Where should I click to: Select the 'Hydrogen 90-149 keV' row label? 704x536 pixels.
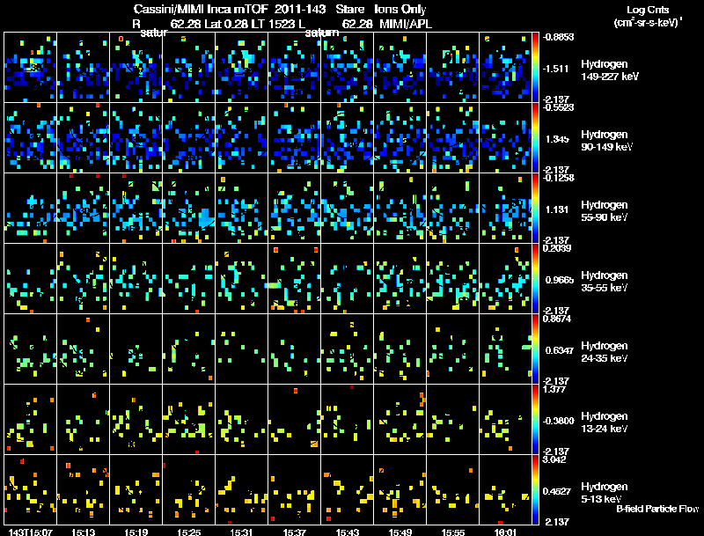tap(606, 141)
